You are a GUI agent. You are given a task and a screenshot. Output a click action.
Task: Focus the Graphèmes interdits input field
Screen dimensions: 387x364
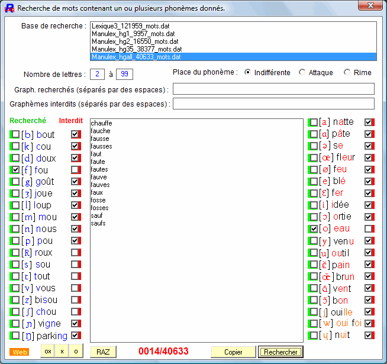(273, 104)
